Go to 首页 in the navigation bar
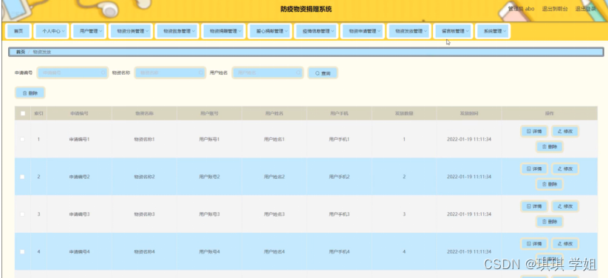This screenshot has width=608, height=278. pos(18,32)
